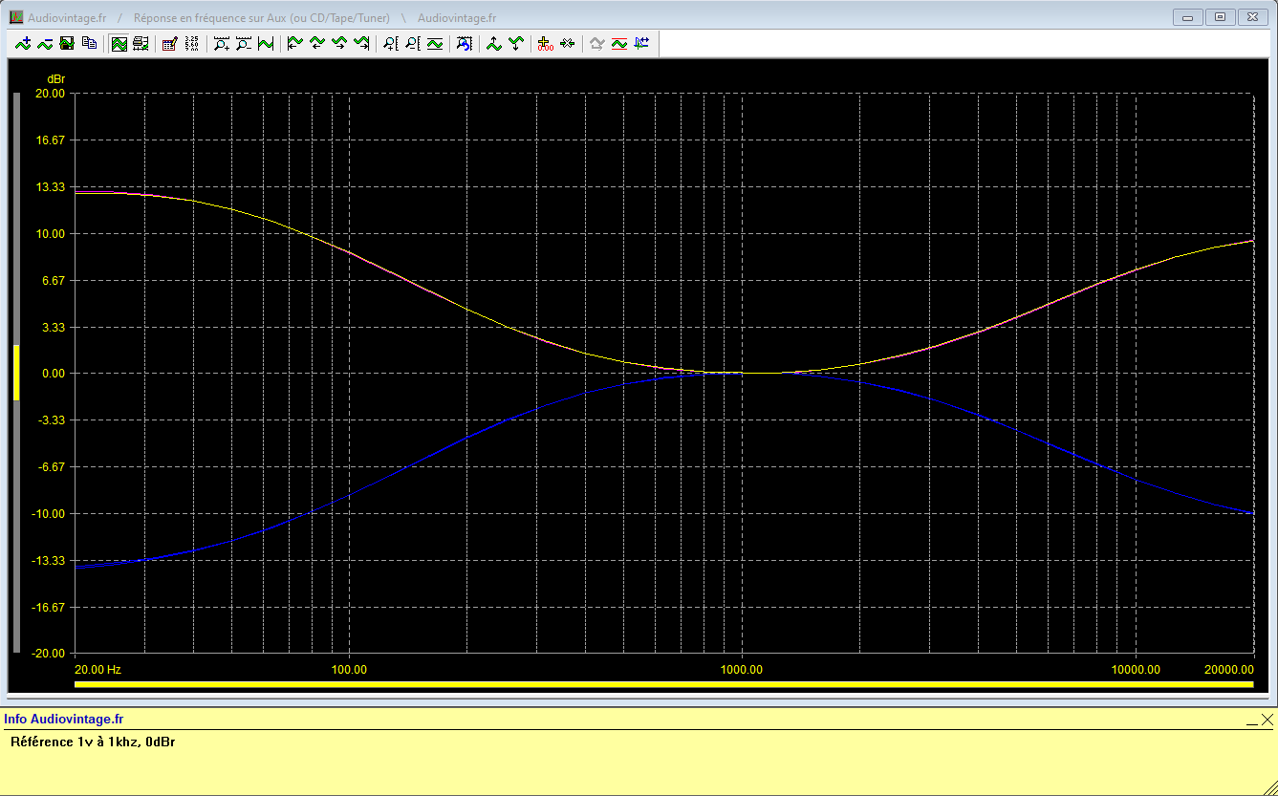This screenshot has height=796, width=1278.
Task: Click the application icon in the title bar
Action: point(16,16)
